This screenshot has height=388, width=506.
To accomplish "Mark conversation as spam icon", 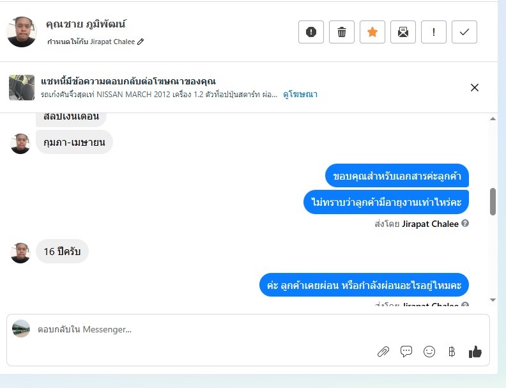I will (x=310, y=32).
